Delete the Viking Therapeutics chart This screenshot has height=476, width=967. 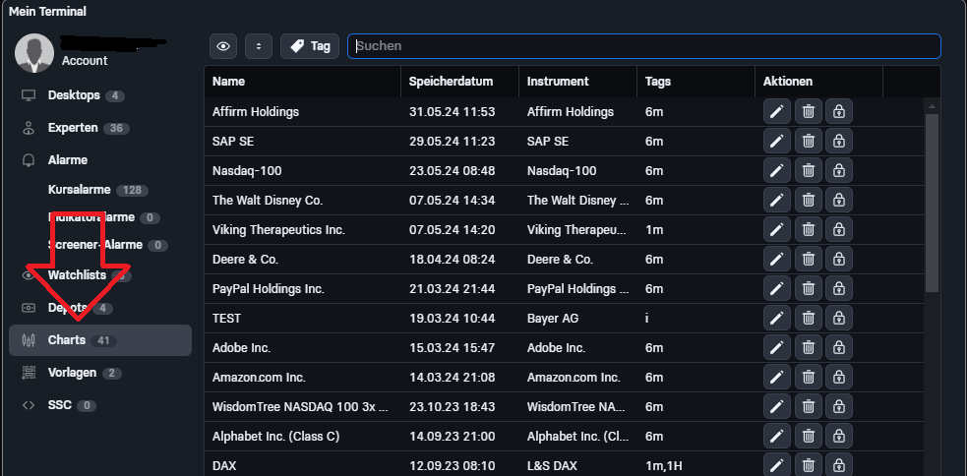(808, 230)
